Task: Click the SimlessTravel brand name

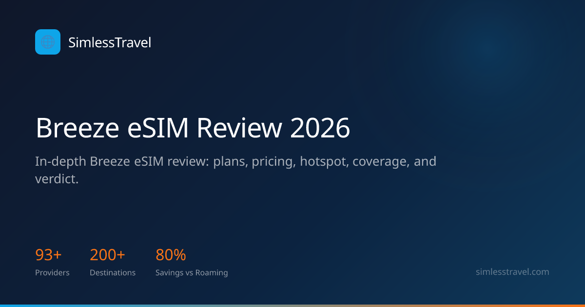Action: pyautogui.click(x=110, y=43)
